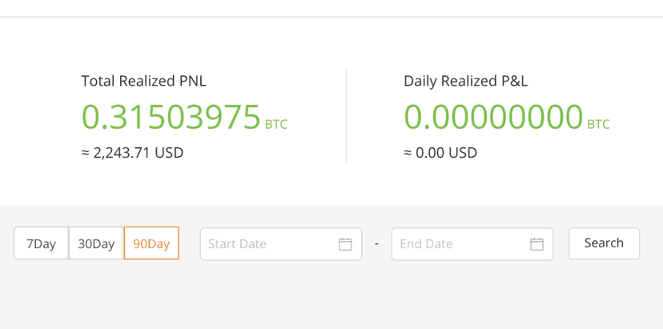Click the dash between the date fields
The width and height of the screenshot is (663, 329).
tap(377, 244)
